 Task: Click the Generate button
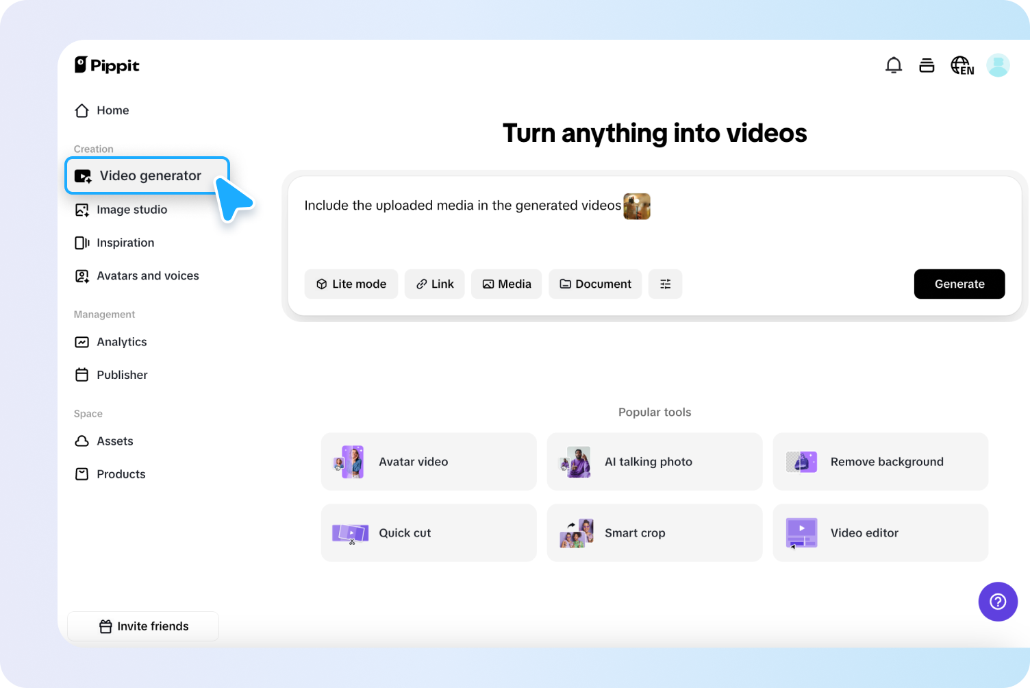[x=959, y=284]
